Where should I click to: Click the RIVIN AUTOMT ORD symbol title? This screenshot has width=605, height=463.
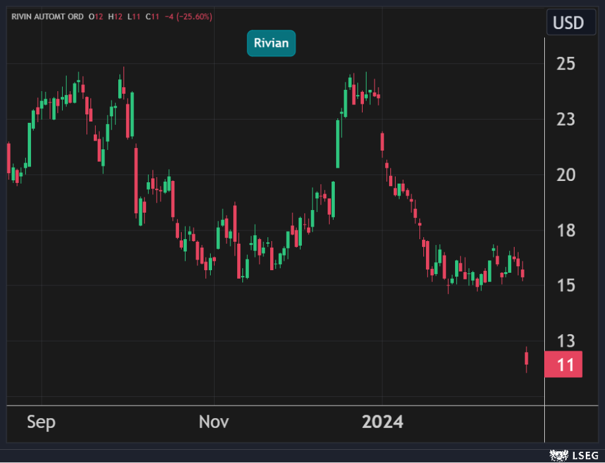[47, 17]
